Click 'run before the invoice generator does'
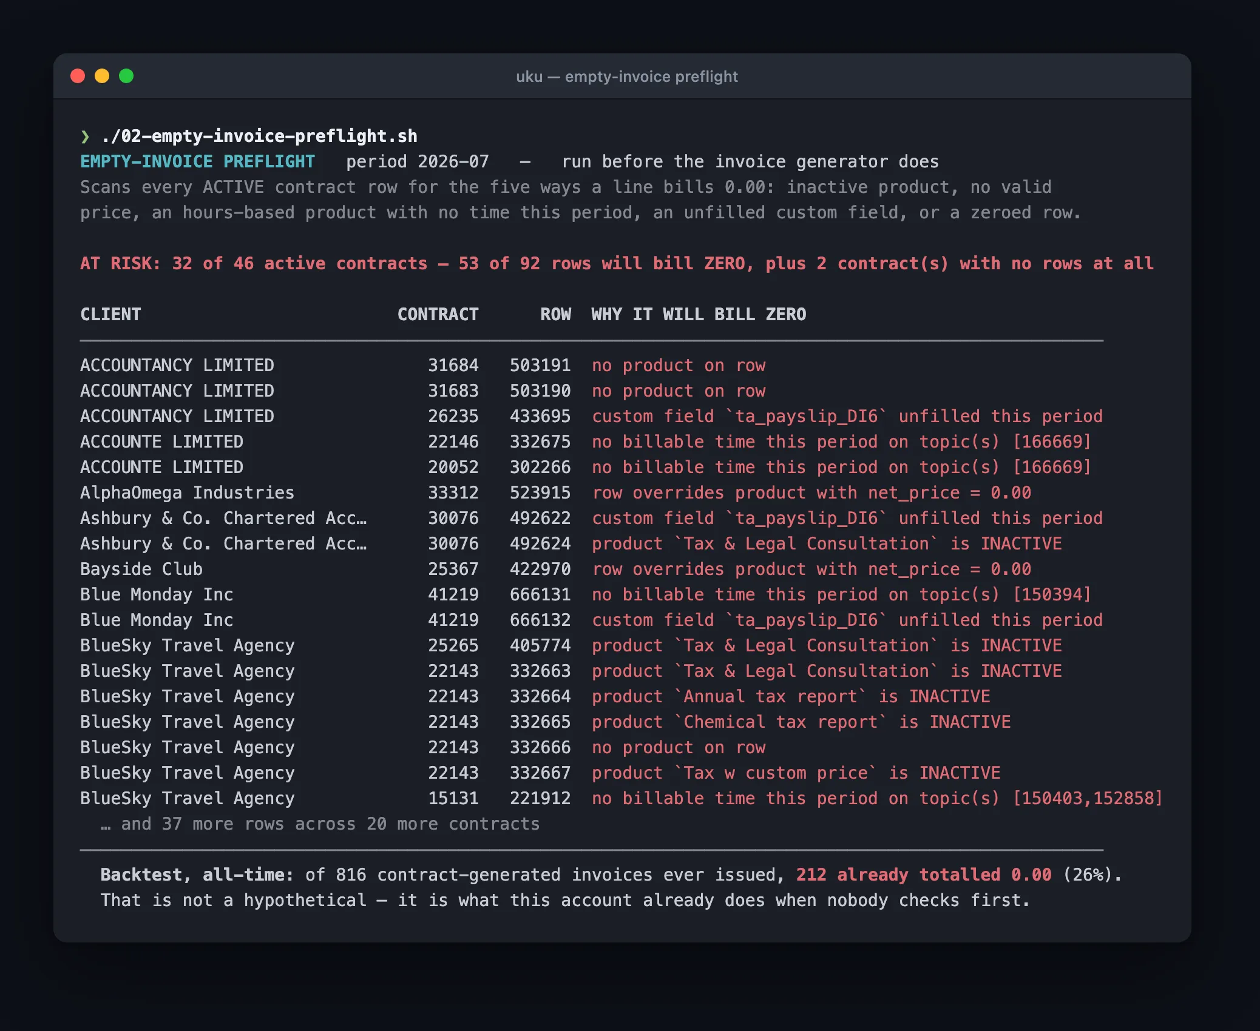 [750, 161]
